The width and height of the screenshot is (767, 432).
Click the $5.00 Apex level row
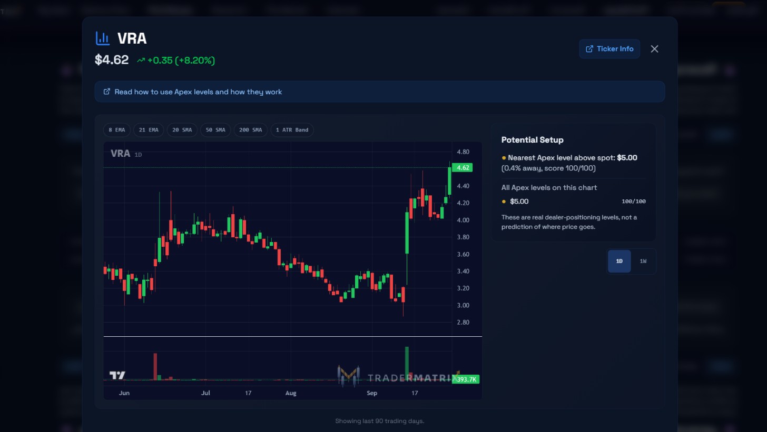[574, 202]
